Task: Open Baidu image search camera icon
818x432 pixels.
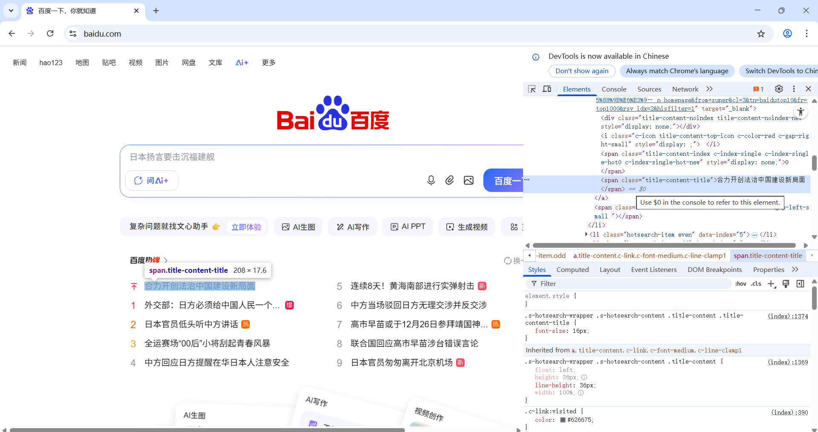Action: pos(468,180)
